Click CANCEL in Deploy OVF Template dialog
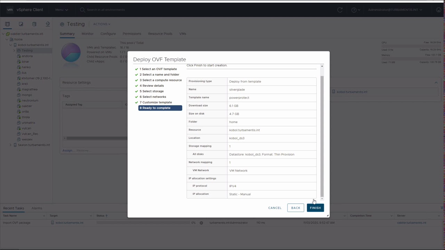445x250 pixels. click(275, 208)
